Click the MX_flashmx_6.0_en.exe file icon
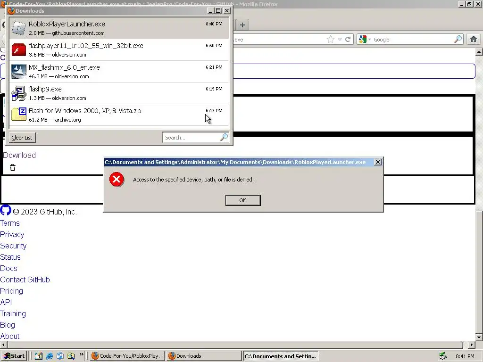The width and height of the screenshot is (483, 362). (x=19, y=72)
